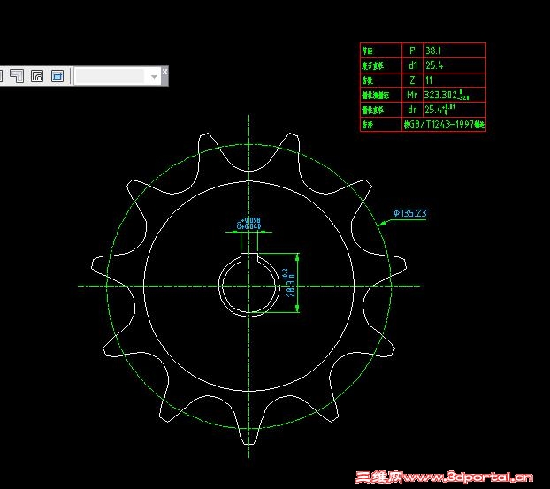
Task: Click the d1 symbol cell in table
Action: pos(413,65)
